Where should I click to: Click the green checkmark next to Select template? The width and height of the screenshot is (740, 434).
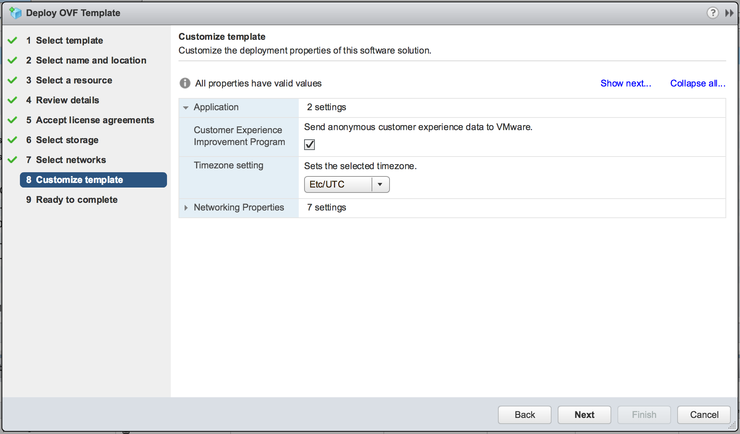tap(13, 40)
